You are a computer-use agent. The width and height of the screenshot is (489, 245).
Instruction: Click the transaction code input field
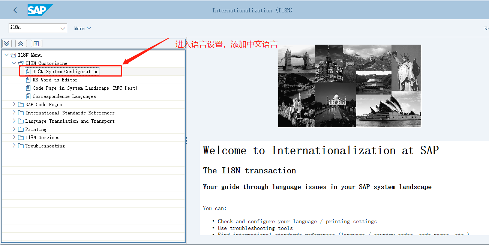point(33,28)
